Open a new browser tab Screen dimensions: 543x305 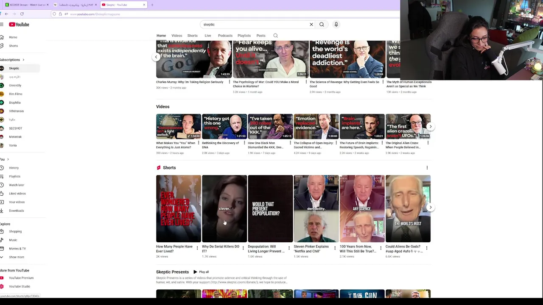(152, 5)
